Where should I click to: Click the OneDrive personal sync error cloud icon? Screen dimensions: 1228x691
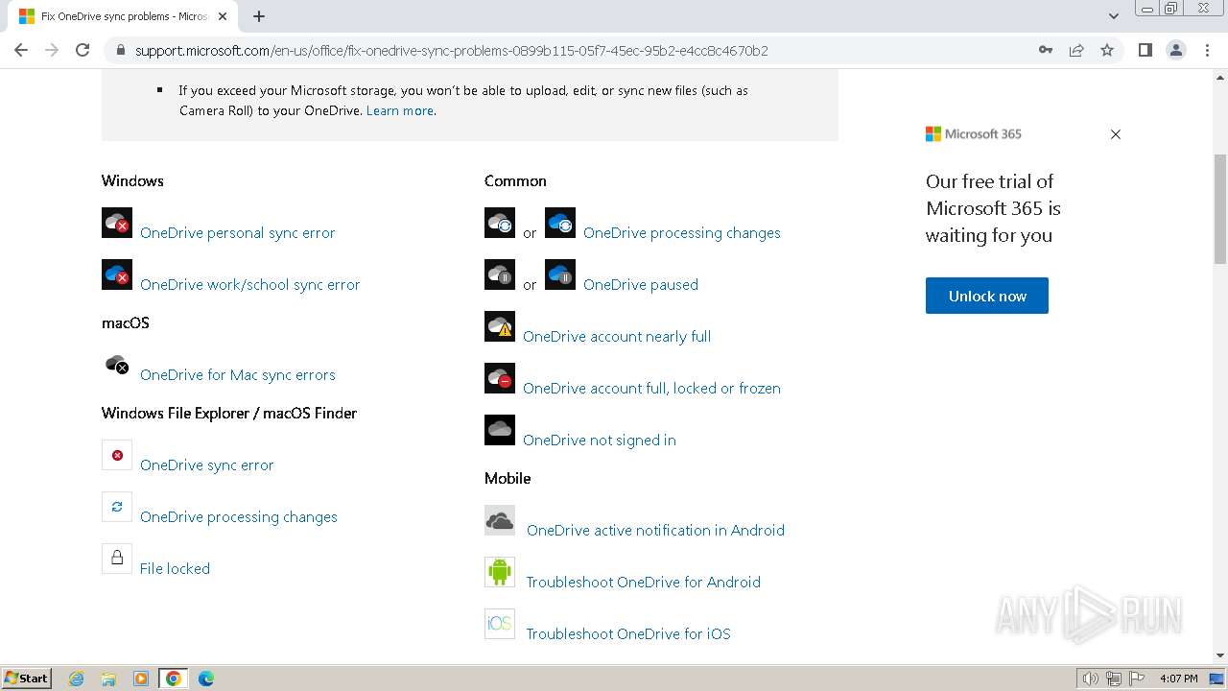click(x=117, y=223)
